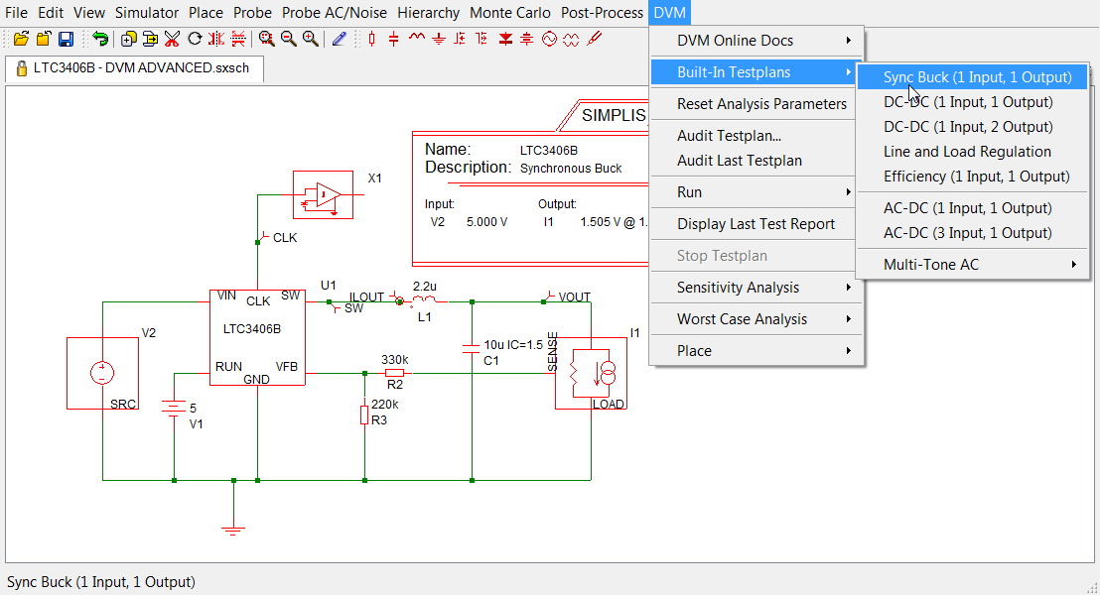Viewport: 1100px width, 595px height.
Task: Click the green Undo arrow icon
Action: click(100, 39)
